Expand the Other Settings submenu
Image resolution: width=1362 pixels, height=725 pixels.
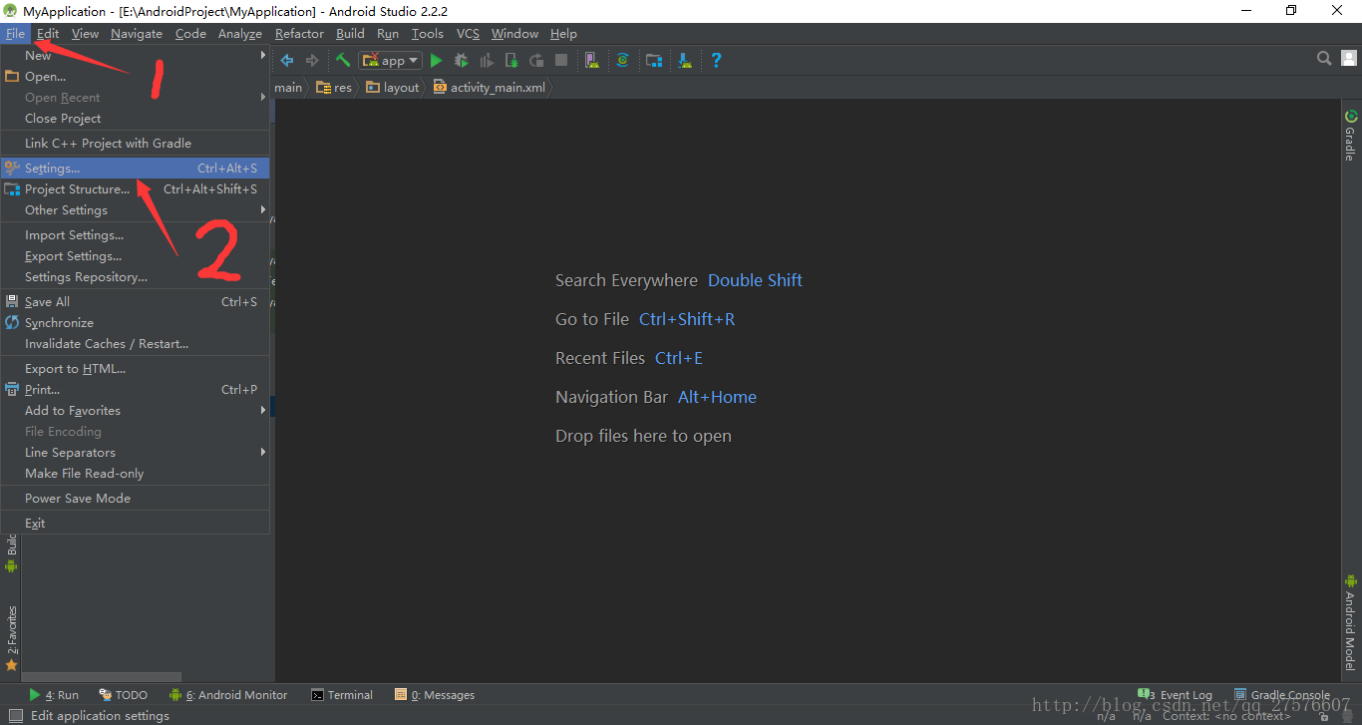pyautogui.click(x=135, y=209)
